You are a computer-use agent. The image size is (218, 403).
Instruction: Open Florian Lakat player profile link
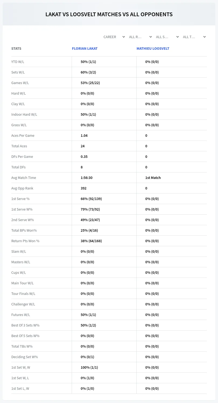tap(85, 48)
